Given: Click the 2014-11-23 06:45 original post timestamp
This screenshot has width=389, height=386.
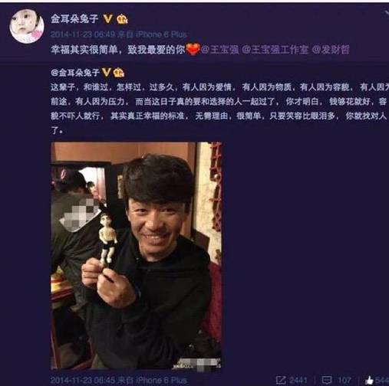Looking at the screenshot, I should 83,381.
